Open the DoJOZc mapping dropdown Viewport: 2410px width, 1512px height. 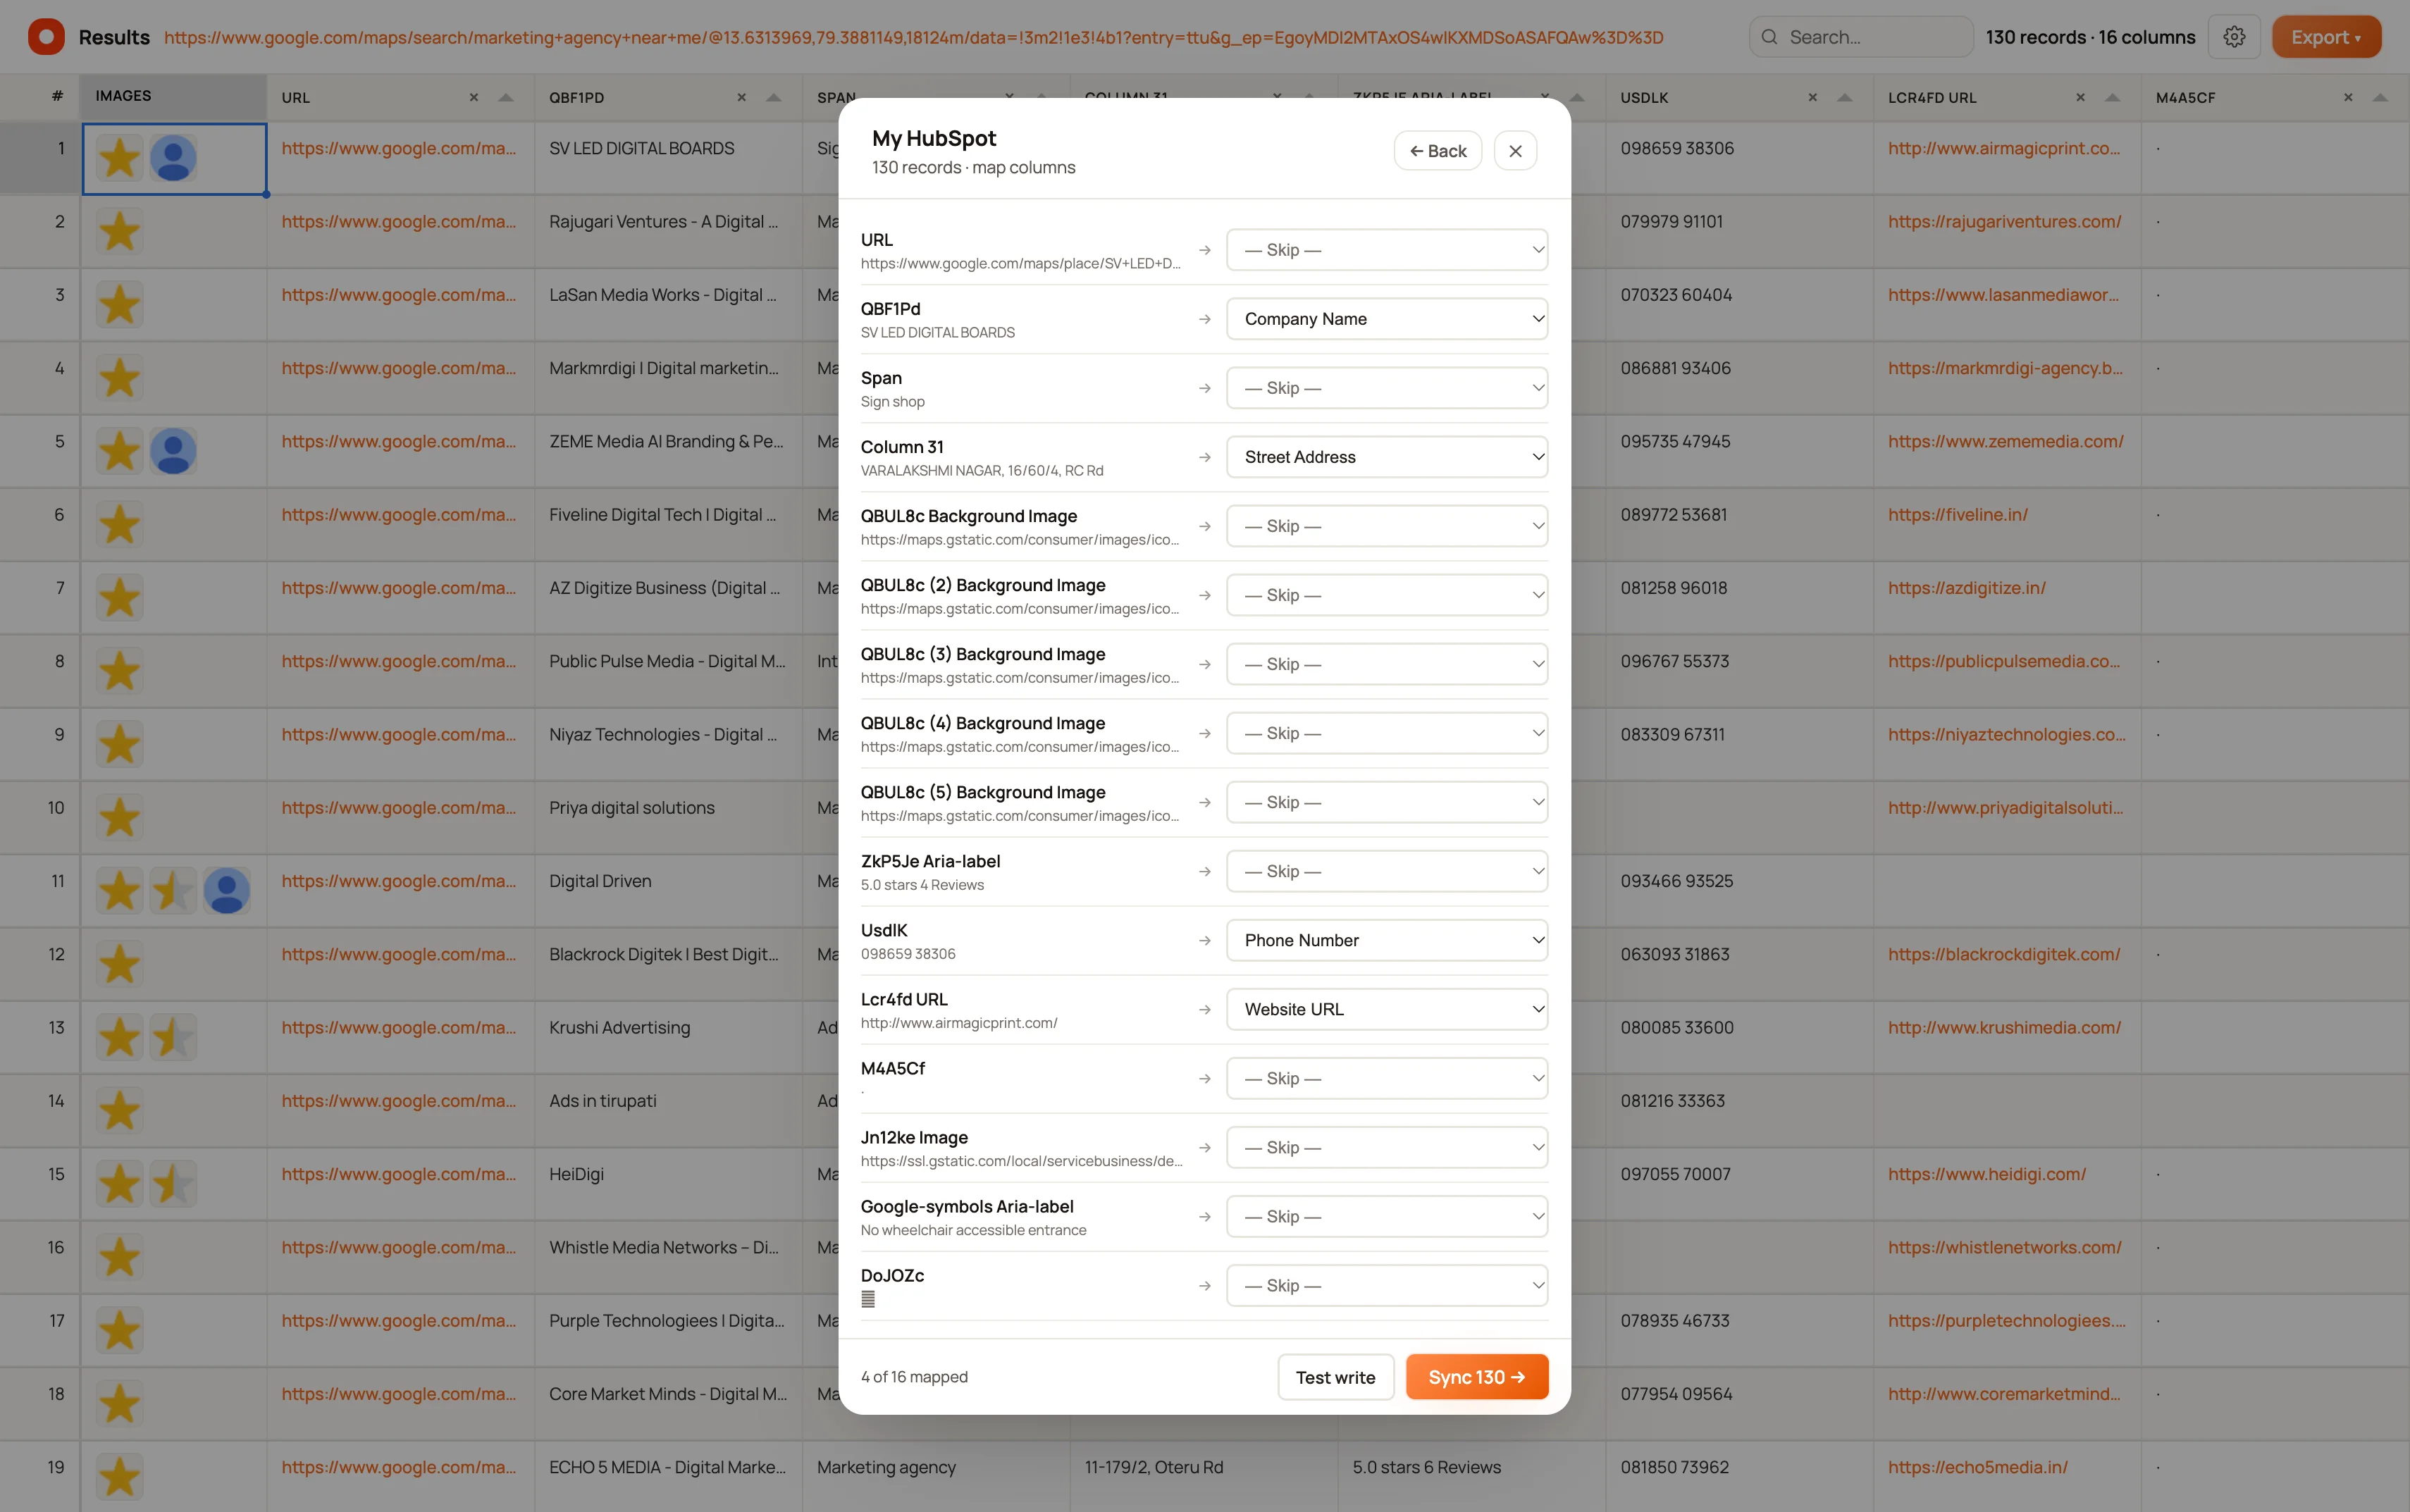(1387, 1285)
